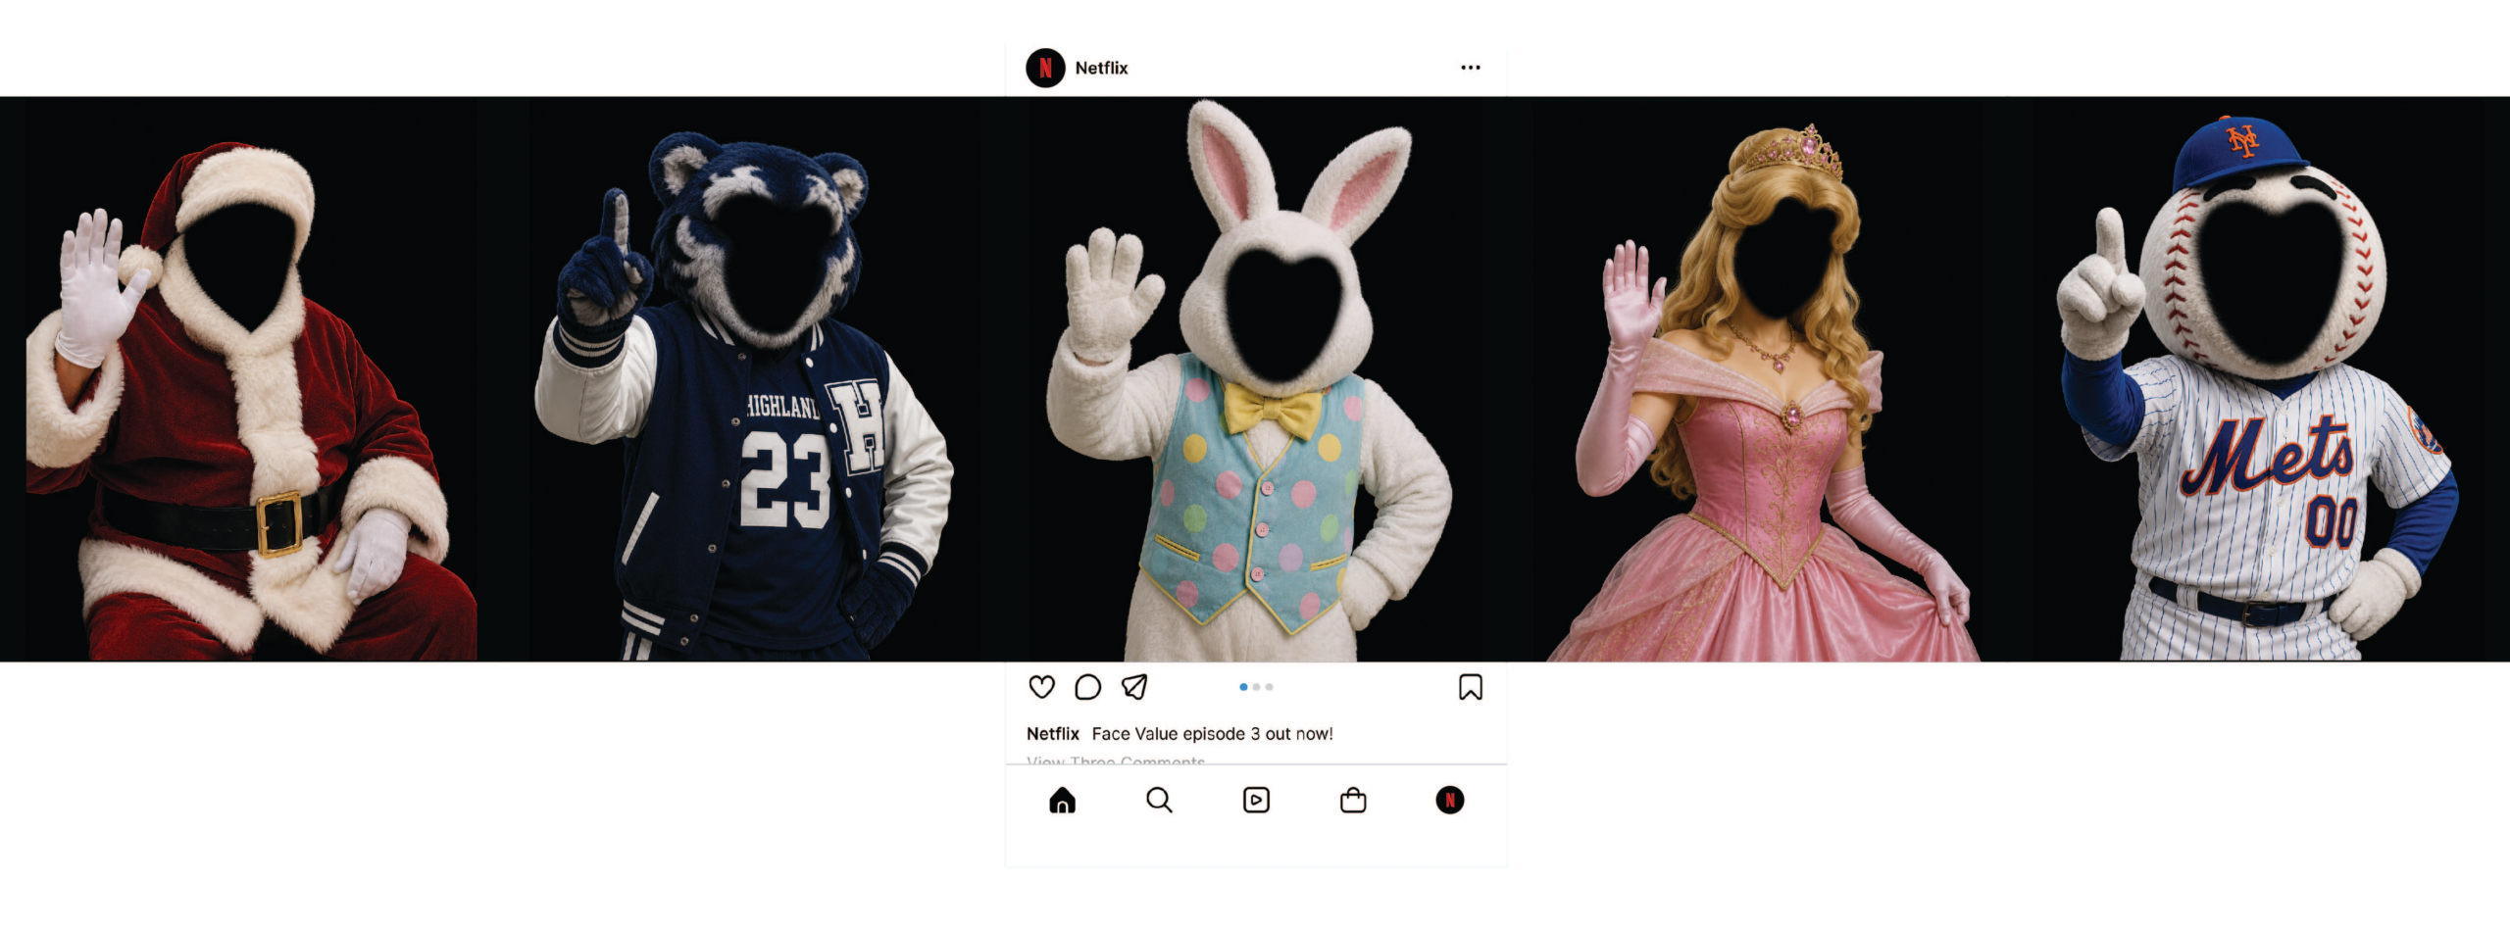Click the Netflix profile avatar in post header
This screenshot has height=931, width=2510.
(1045, 68)
